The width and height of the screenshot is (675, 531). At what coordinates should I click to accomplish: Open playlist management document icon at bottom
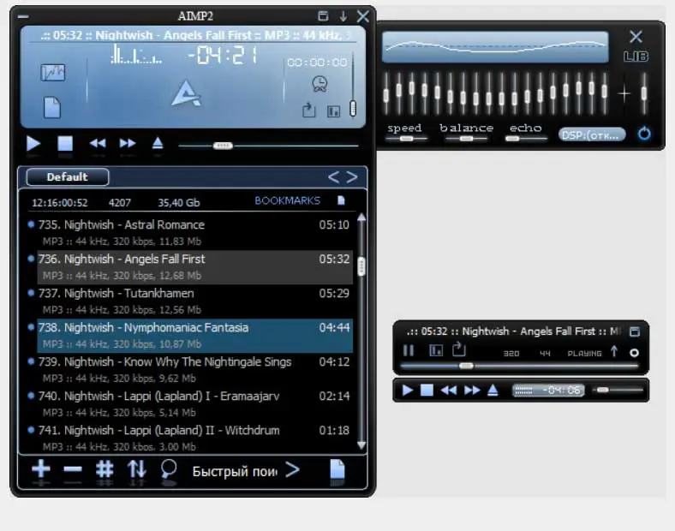click(337, 469)
